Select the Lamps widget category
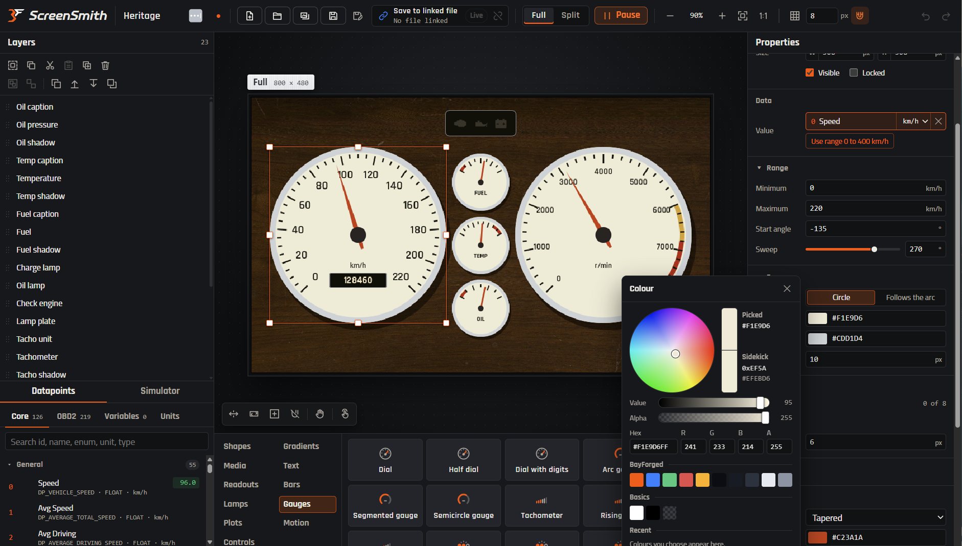This screenshot has width=962, height=546. pyautogui.click(x=236, y=504)
